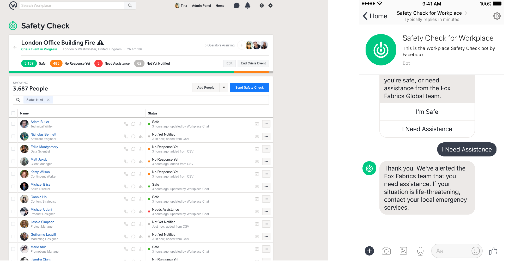Check the box for Michael Bliss

[13, 186]
